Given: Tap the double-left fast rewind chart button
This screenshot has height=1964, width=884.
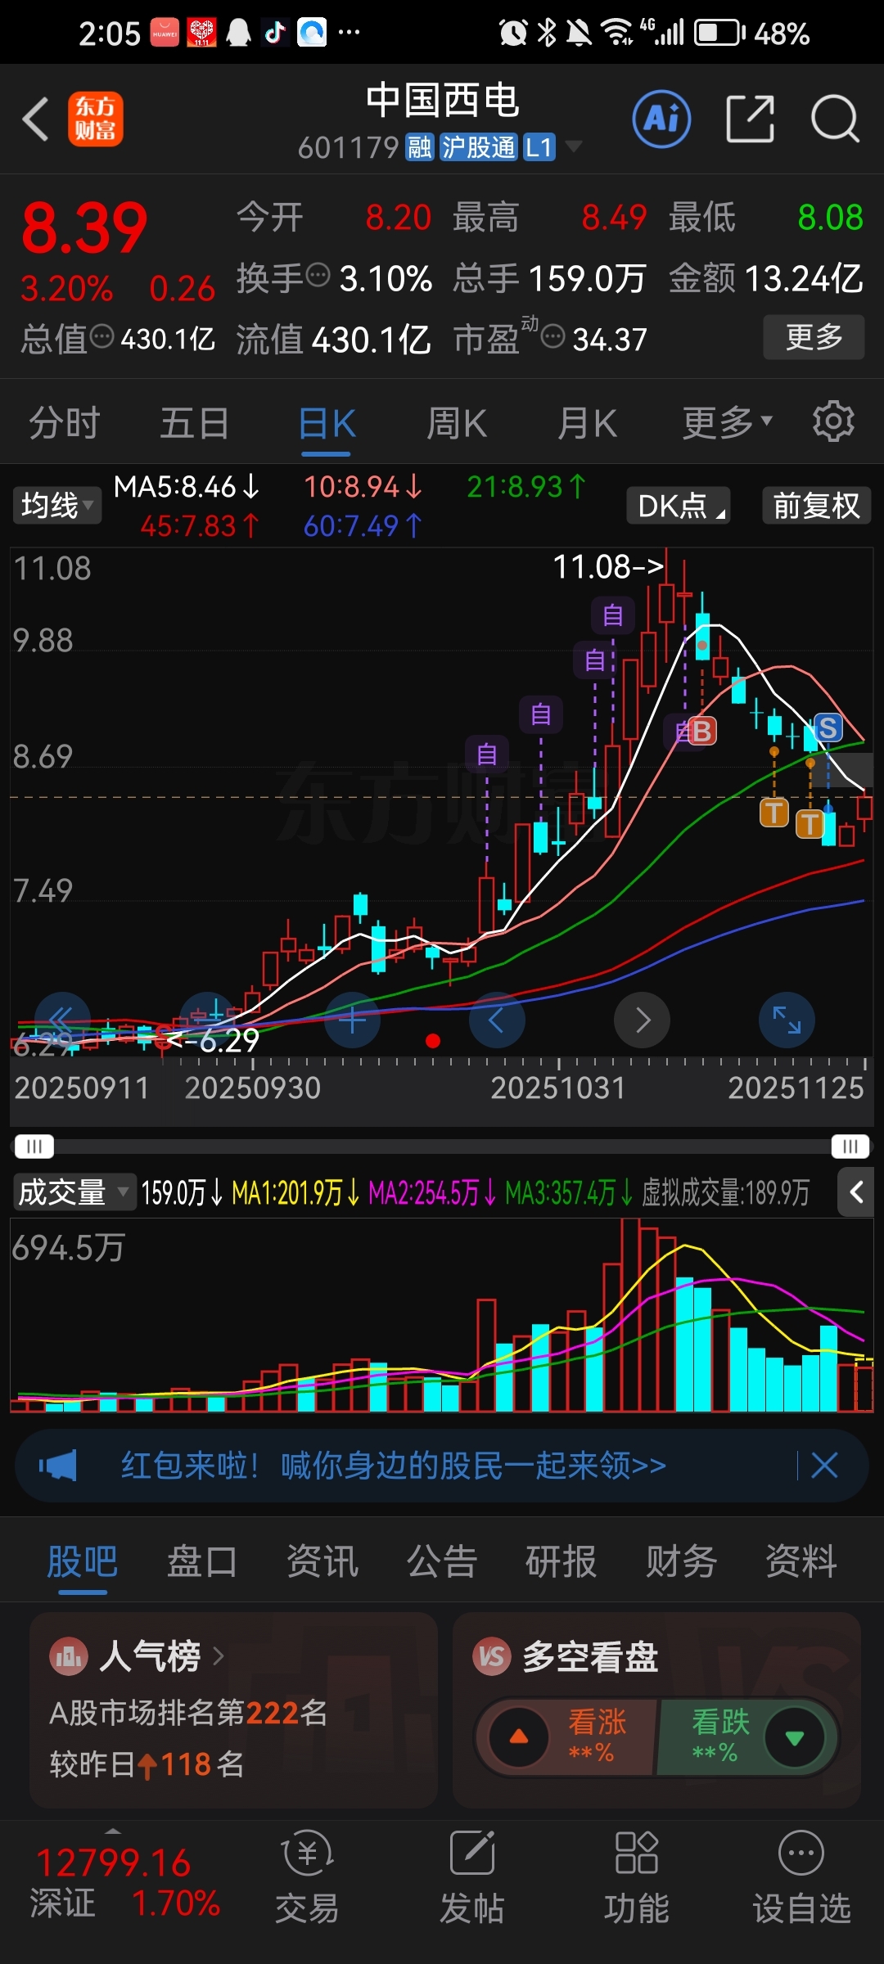Looking at the screenshot, I should coord(63,1020).
